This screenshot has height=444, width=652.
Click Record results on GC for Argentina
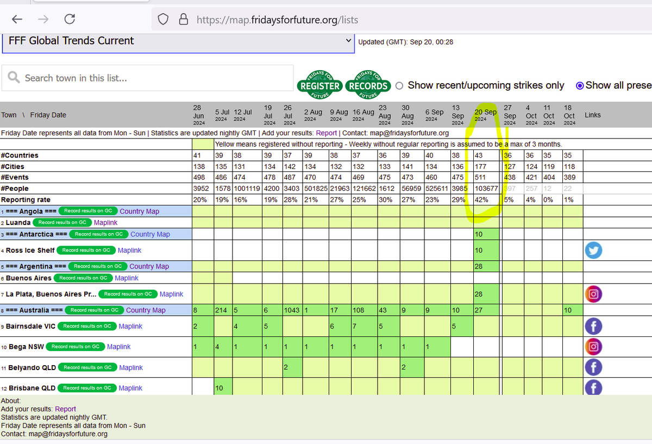pos(98,266)
